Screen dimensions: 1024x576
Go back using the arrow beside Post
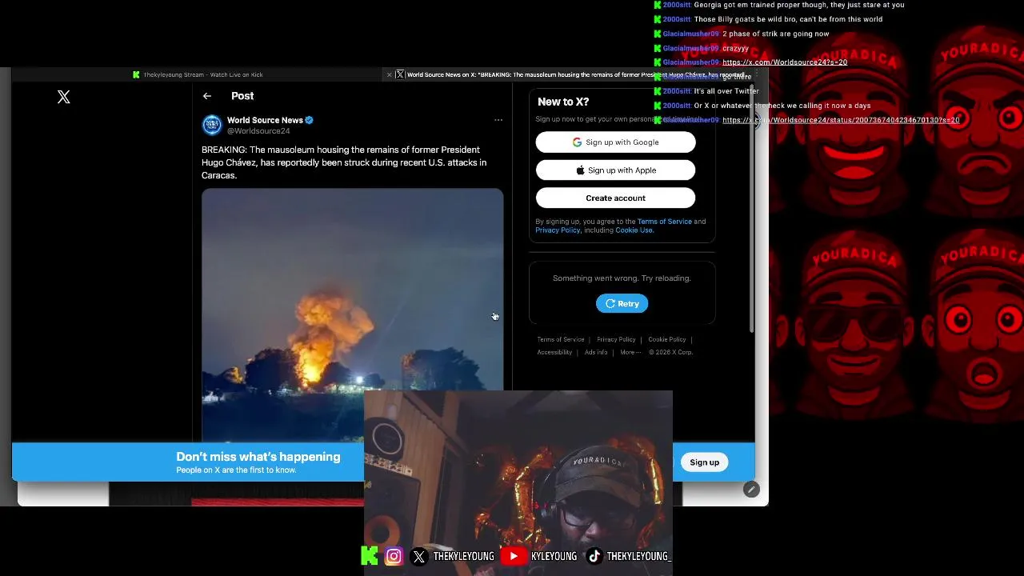207,96
